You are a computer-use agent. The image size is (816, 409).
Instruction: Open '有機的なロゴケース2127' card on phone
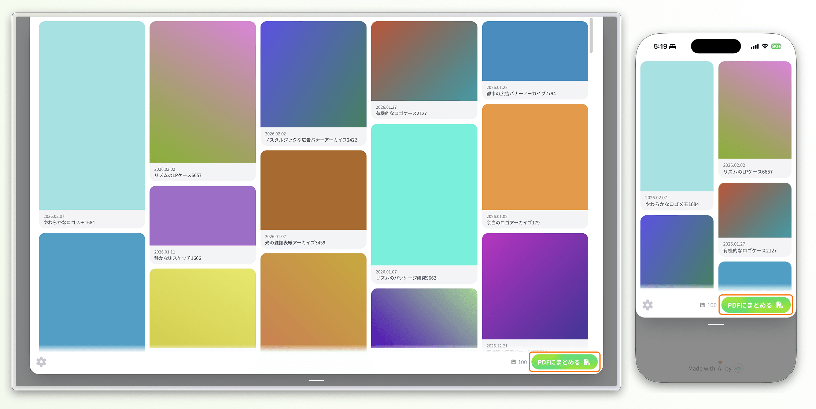754,211
